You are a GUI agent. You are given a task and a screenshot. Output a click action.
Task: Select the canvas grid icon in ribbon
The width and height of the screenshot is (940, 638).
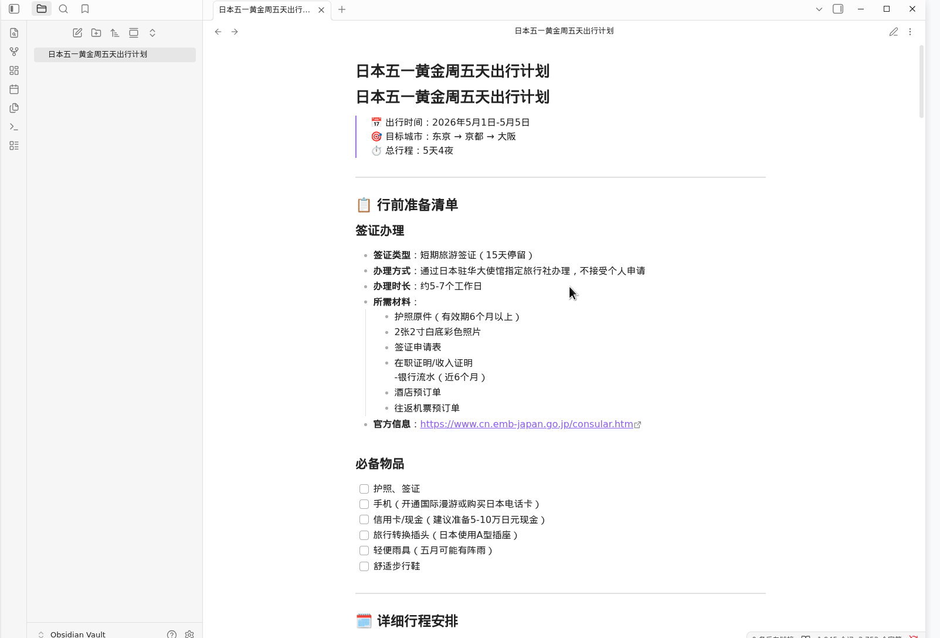13,70
